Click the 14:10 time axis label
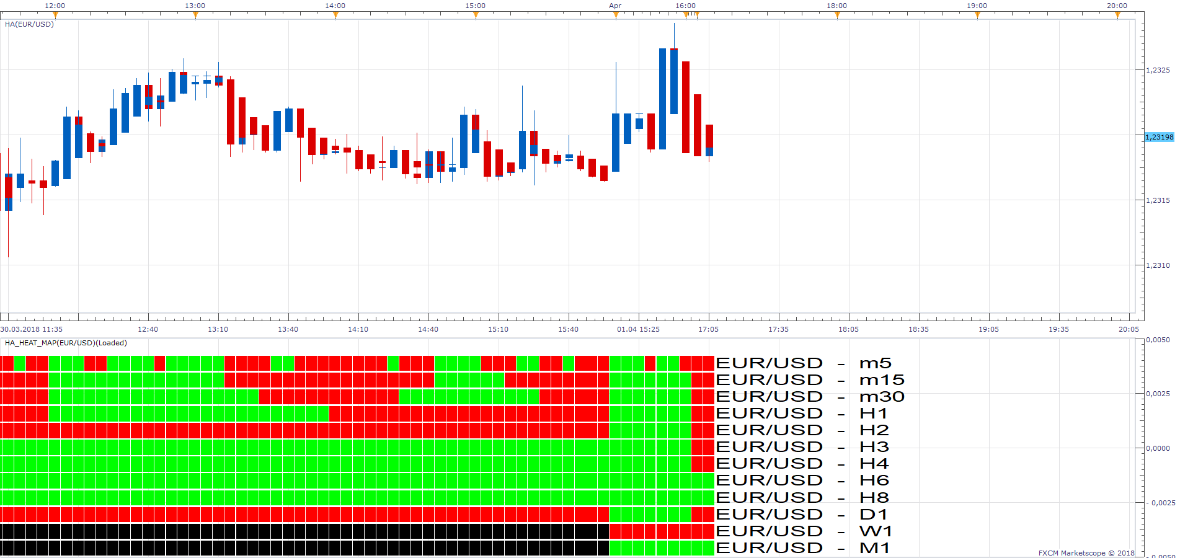 358,329
